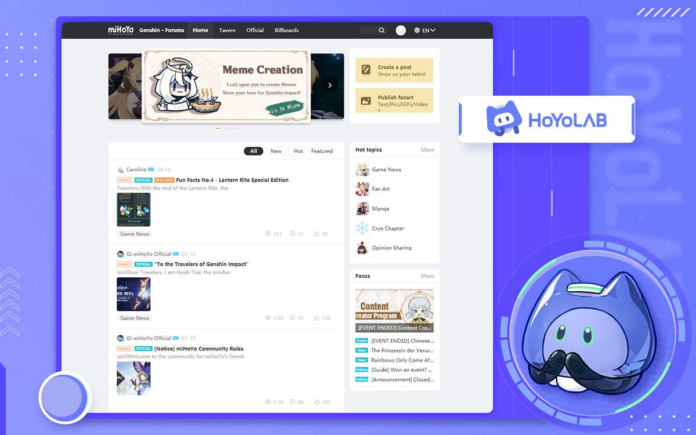Click the search magnifier icon
The height and width of the screenshot is (435, 696).
[382, 30]
